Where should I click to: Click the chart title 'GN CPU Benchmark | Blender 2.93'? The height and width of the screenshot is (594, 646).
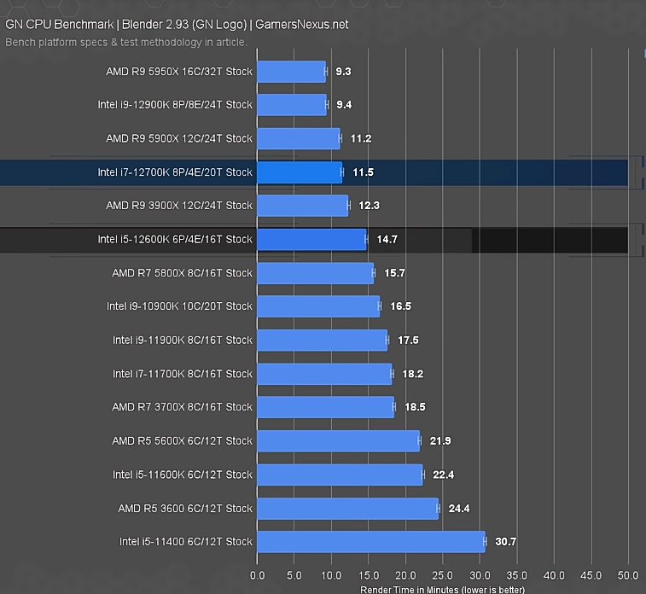coord(177,24)
